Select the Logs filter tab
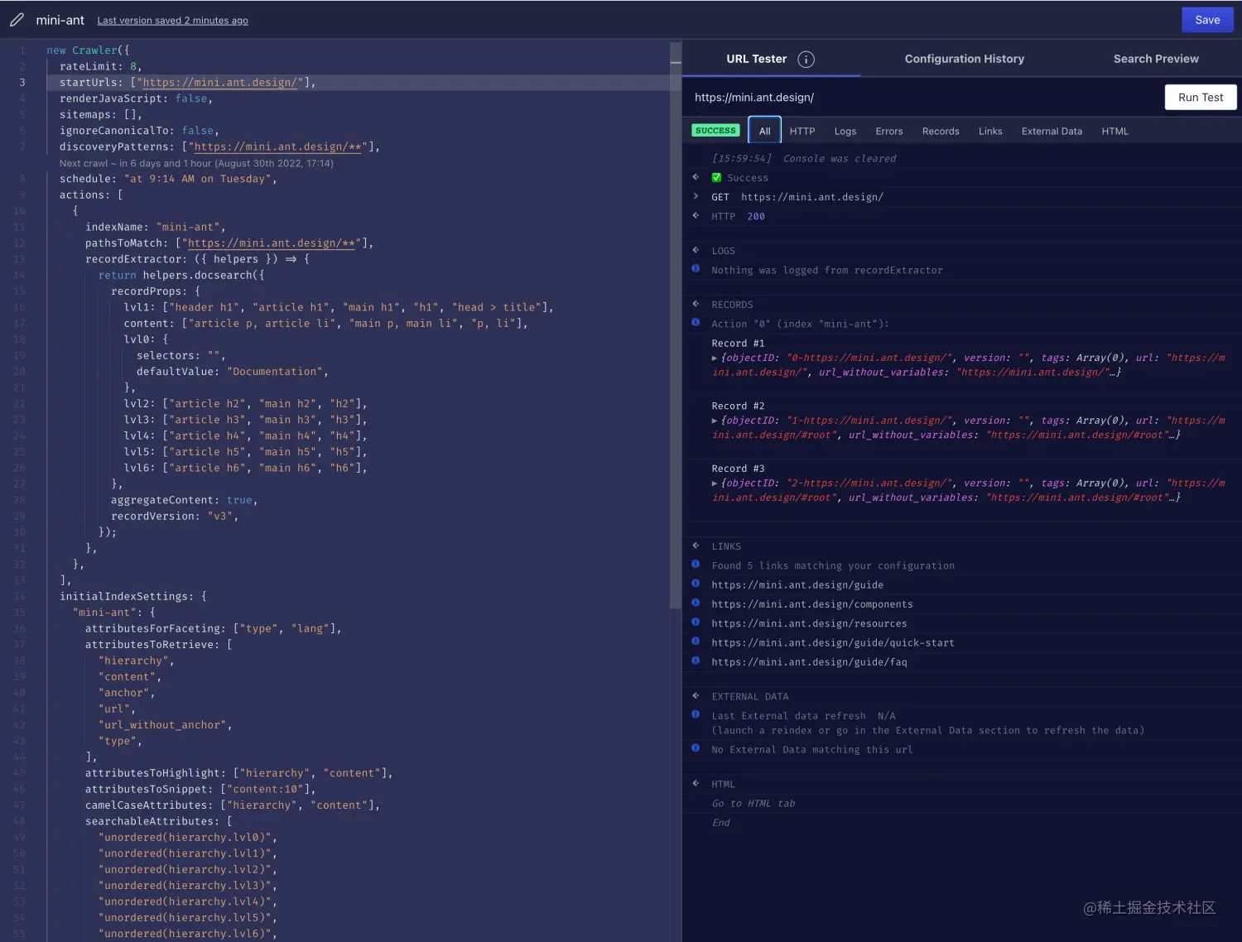Viewport: 1242px width, 942px height. click(x=845, y=131)
